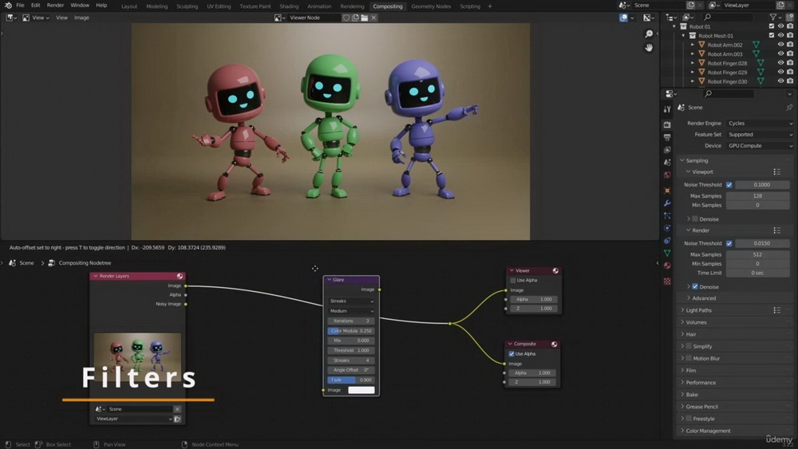Open Render Engine dropdown showing Cycles
The height and width of the screenshot is (449, 798).
click(x=760, y=123)
